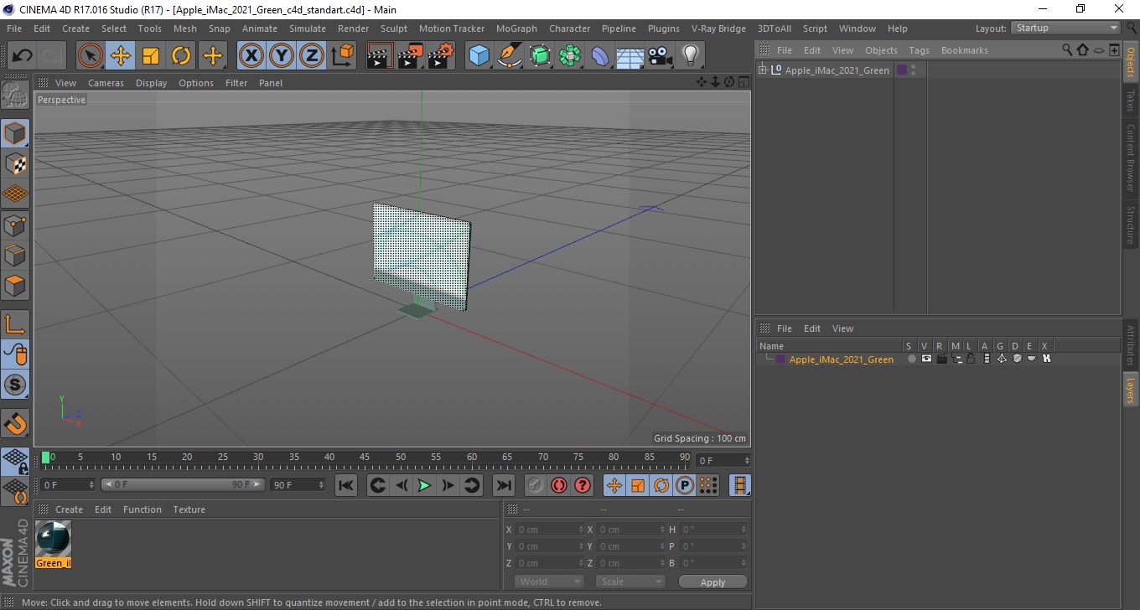Go to end of animation

(x=504, y=485)
